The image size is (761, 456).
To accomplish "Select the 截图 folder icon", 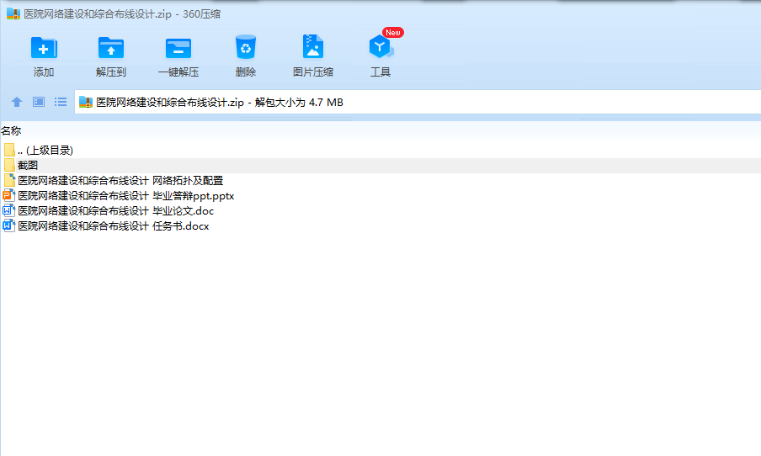I will pyautogui.click(x=9, y=166).
